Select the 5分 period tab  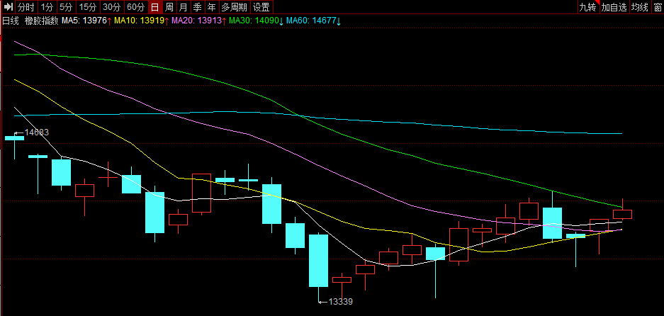pos(66,7)
